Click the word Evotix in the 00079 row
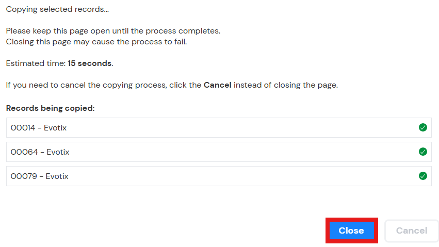This screenshot has width=439, height=247. coord(57,176)
